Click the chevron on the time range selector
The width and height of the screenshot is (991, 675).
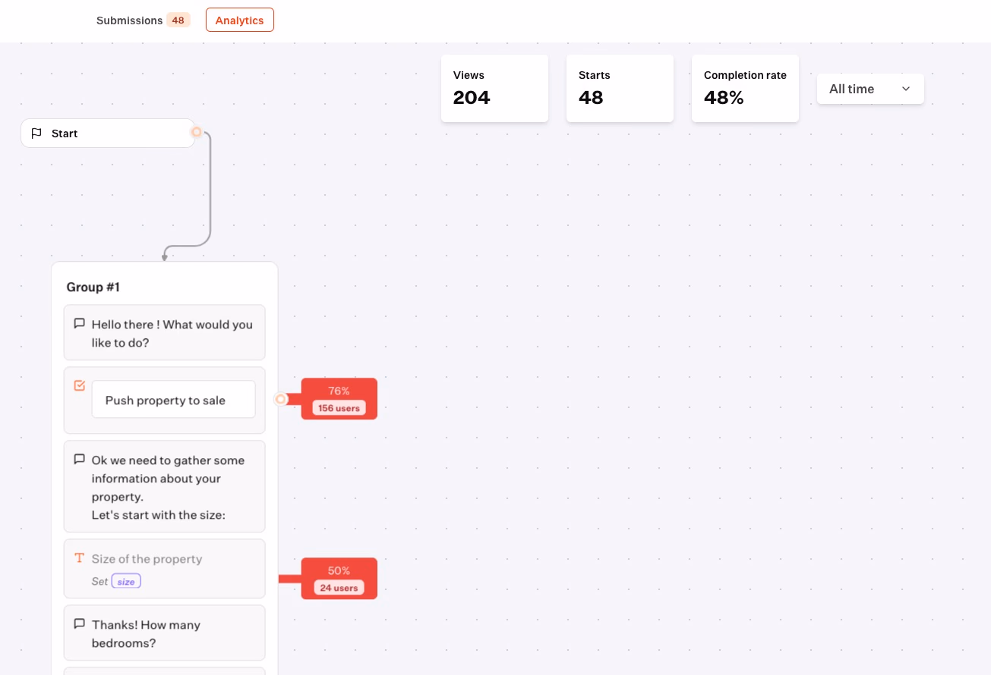coord(905,89)
